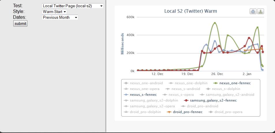
Task: Open the Style Warm Start dropdown
Action: [54, 12]
